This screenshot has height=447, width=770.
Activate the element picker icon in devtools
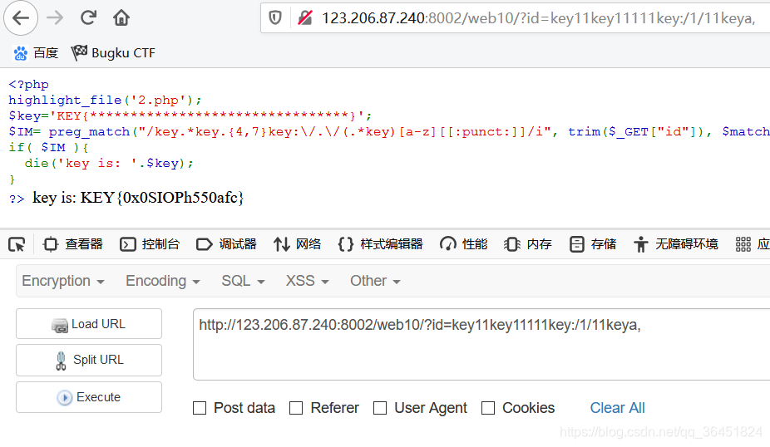(17, 244)
